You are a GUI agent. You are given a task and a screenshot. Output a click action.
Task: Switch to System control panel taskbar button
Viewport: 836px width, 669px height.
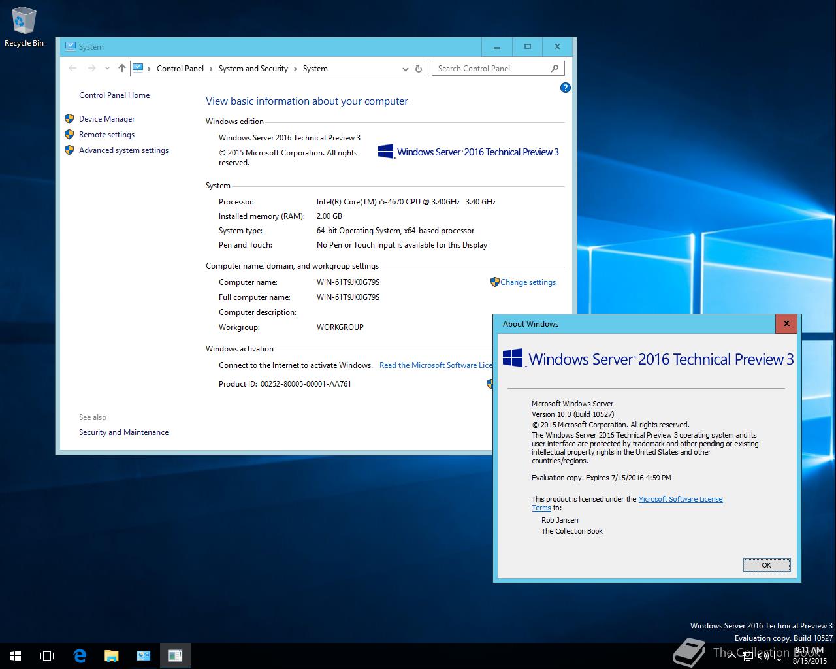tap(144, 656)
